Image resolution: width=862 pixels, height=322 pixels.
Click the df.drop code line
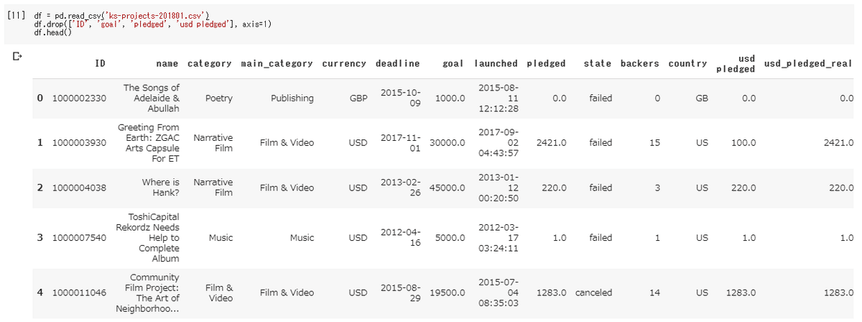coord(152,24)
